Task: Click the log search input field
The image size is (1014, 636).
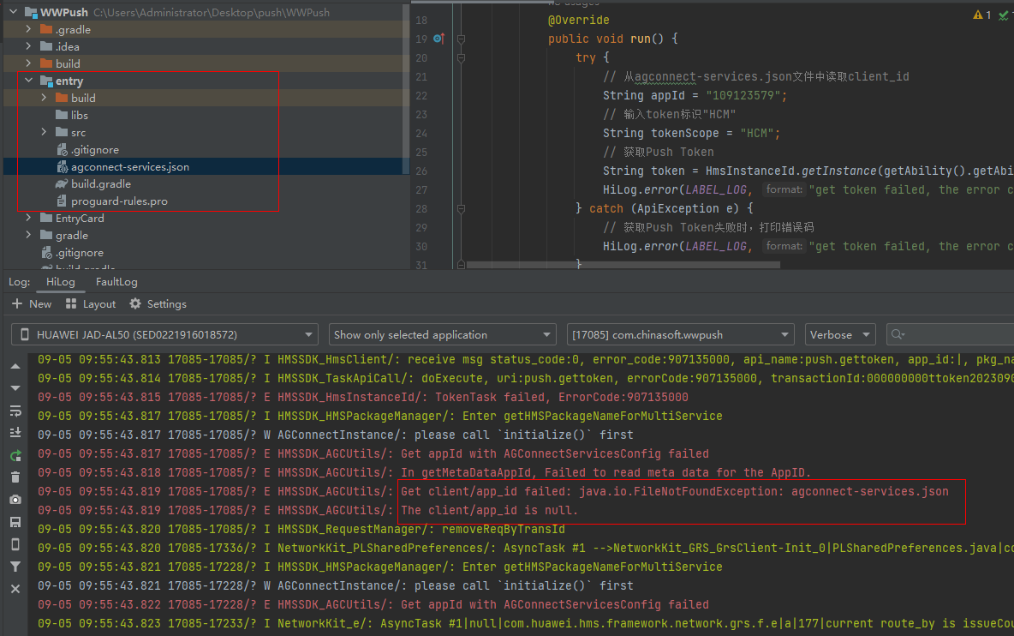Action: (x=951, y=334)
